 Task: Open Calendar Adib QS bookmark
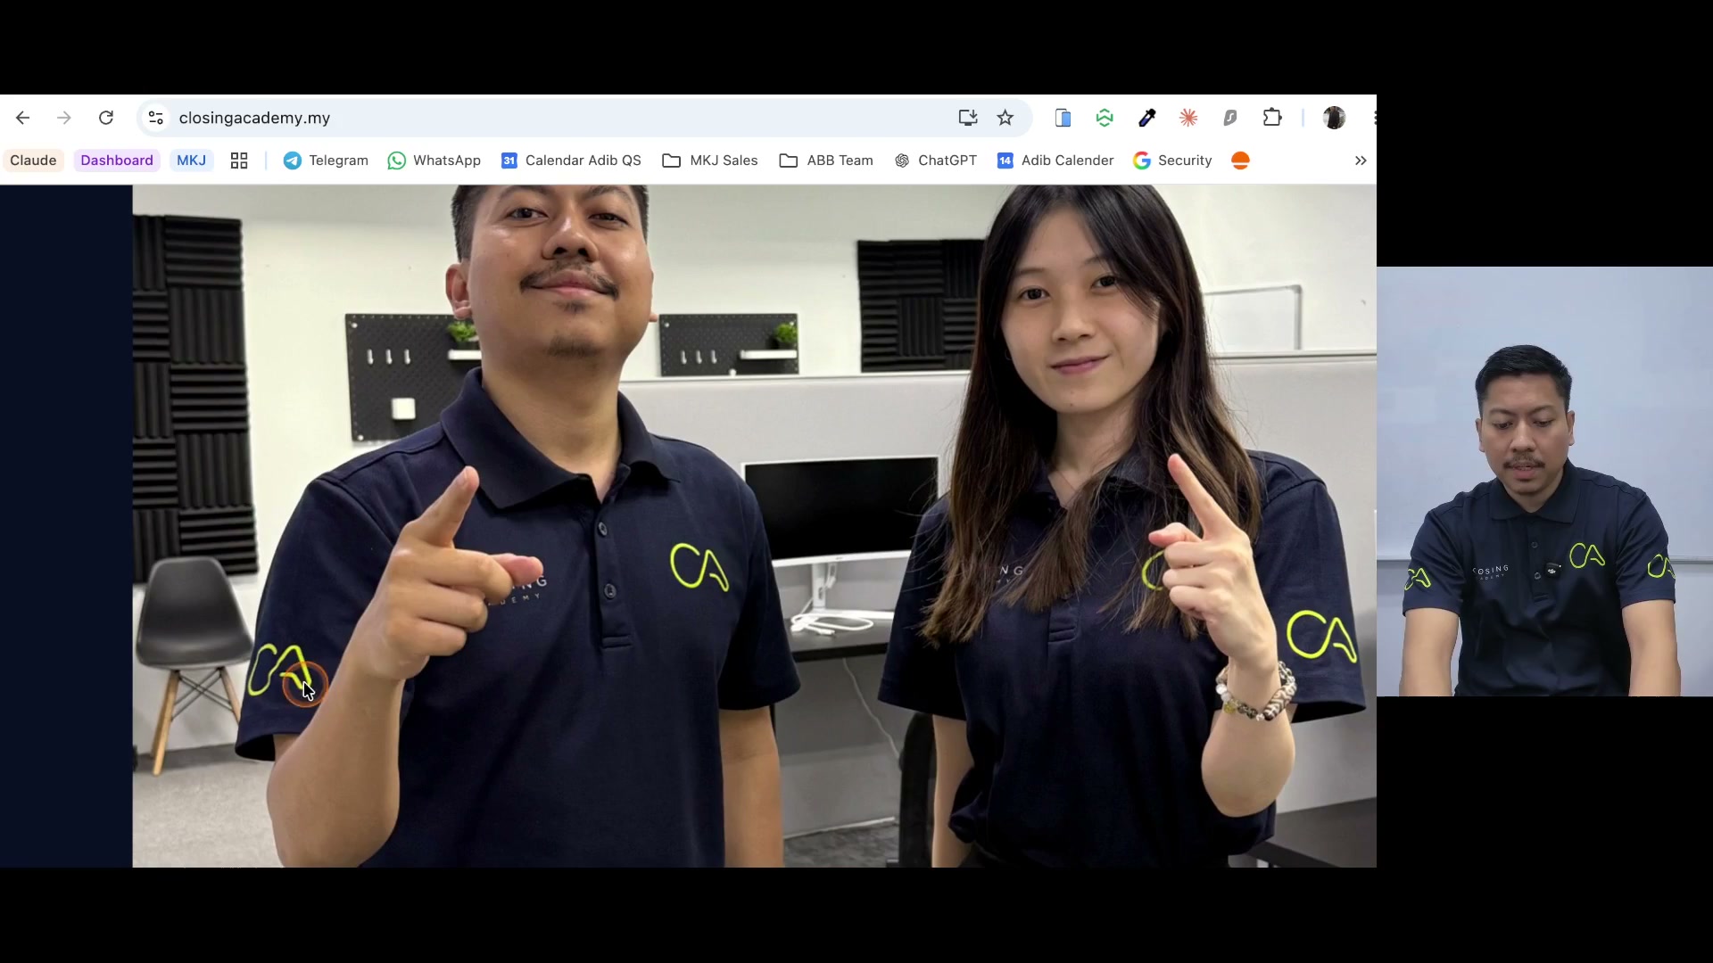coord(571,160)
